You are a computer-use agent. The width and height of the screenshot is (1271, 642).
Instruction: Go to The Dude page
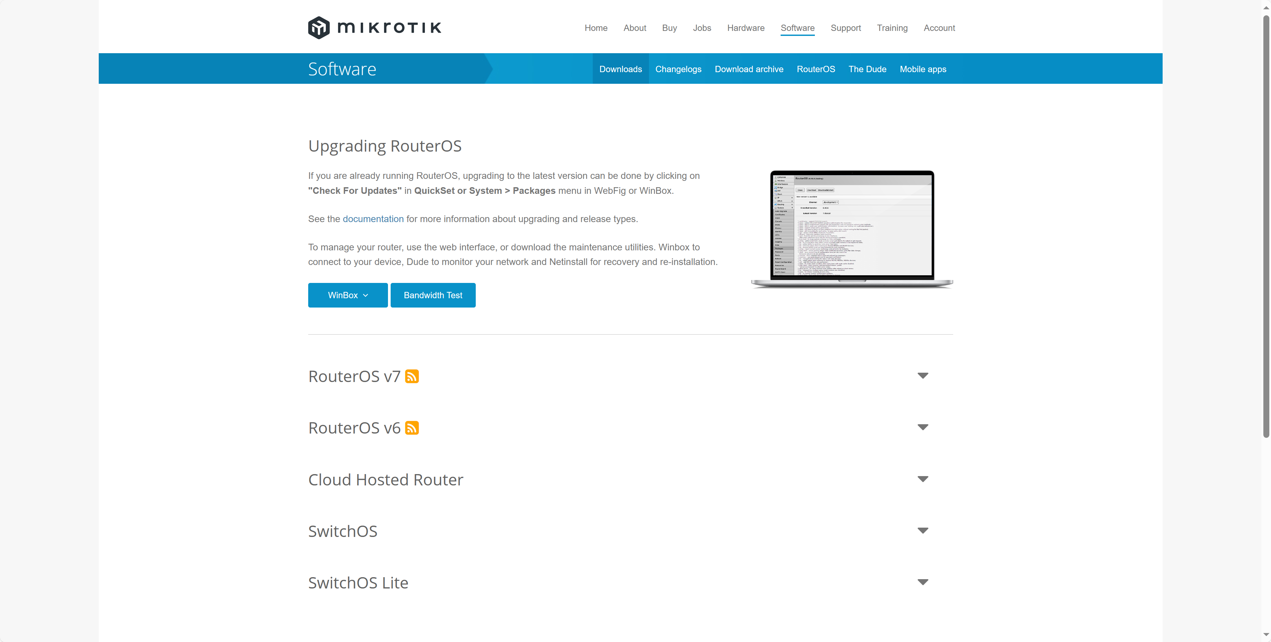tap(867, 69)
